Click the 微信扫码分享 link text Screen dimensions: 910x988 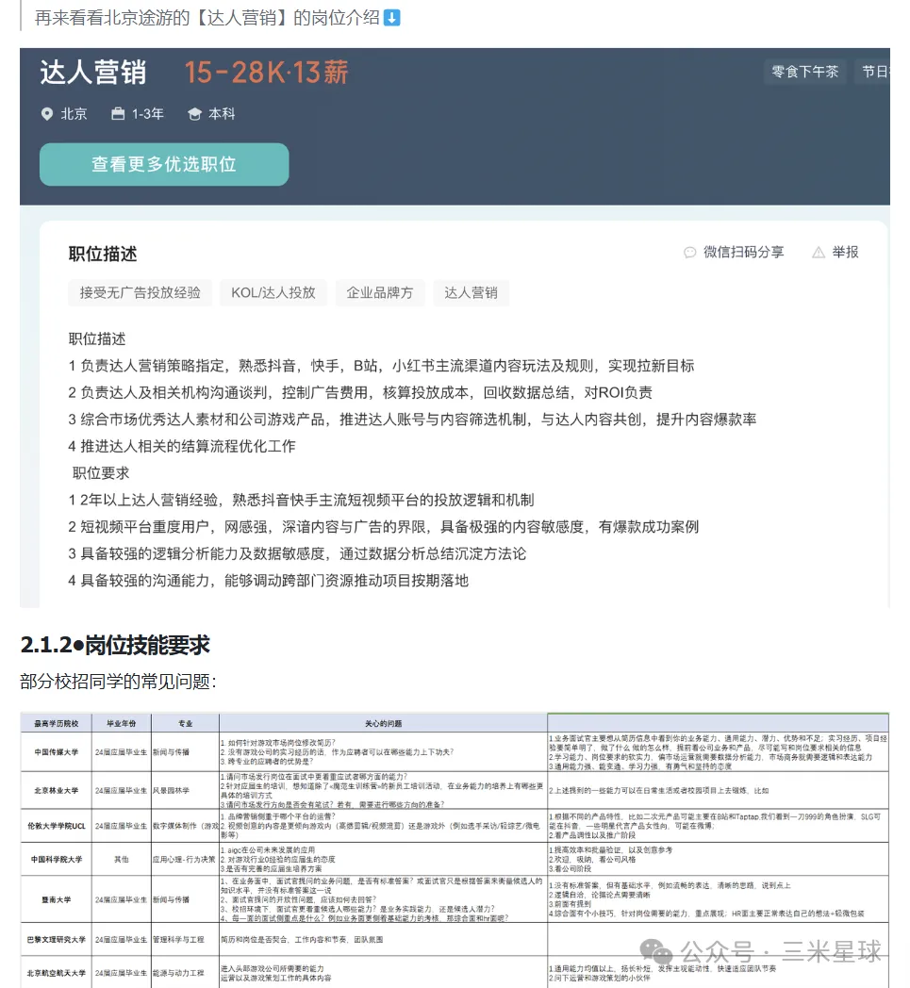pyautogui.click(x=743, y=253)
